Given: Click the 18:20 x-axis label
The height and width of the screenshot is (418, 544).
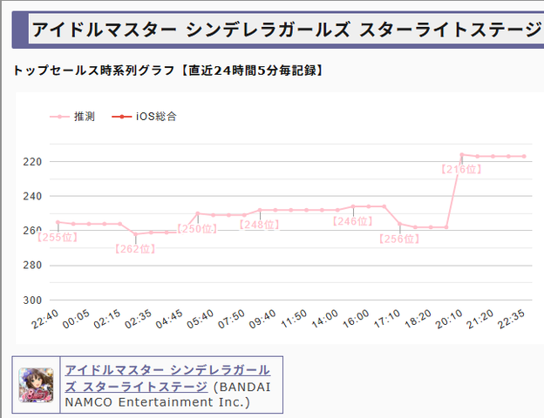Looking at the screenshot, I should [418, 319].
